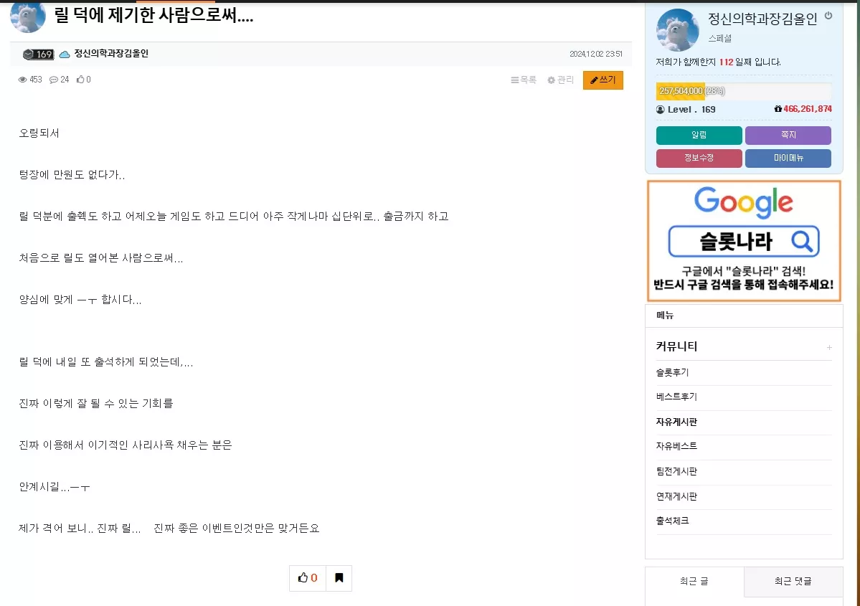Open the 마이메뉴 button
This screenshot has width=860, height=606.
788,158
